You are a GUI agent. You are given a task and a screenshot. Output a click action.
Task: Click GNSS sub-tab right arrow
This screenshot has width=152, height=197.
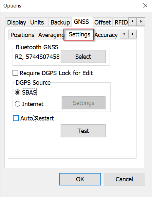(132, 34)
